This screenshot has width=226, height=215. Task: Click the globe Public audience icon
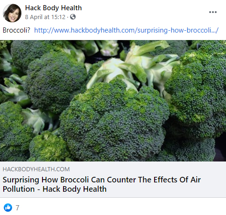[73, 17]
